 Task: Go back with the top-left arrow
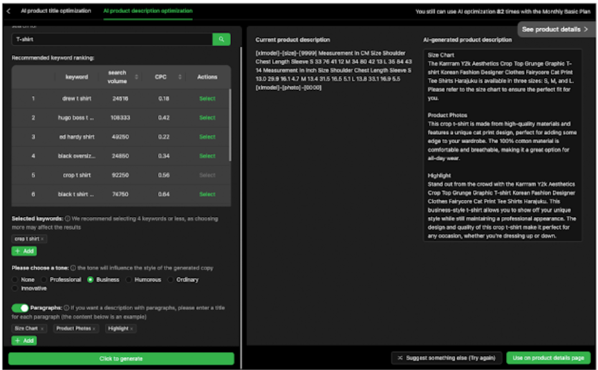pos(8,11)
